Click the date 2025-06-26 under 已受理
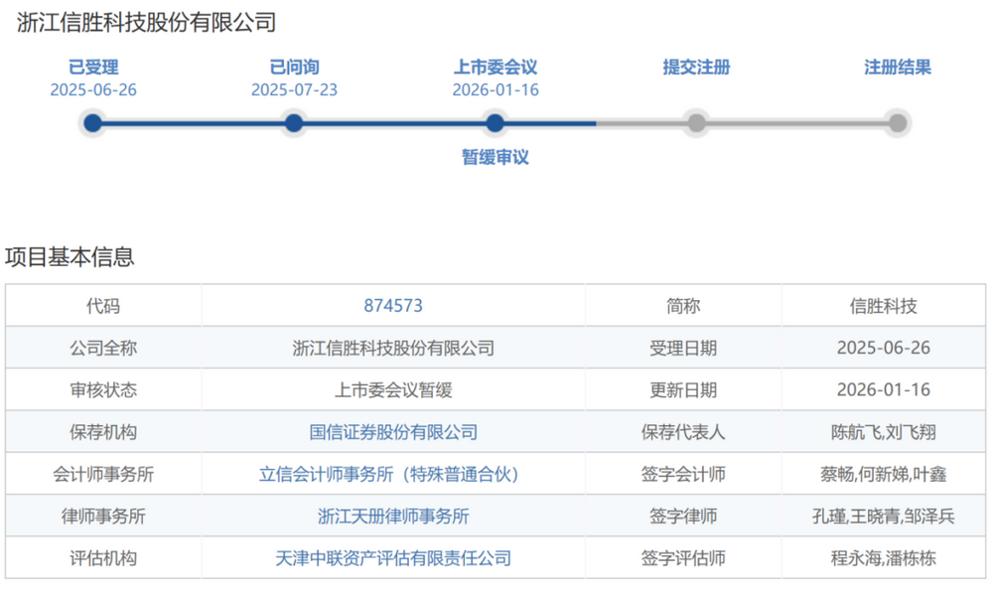 pyautogui.click(x=92, y=88)
